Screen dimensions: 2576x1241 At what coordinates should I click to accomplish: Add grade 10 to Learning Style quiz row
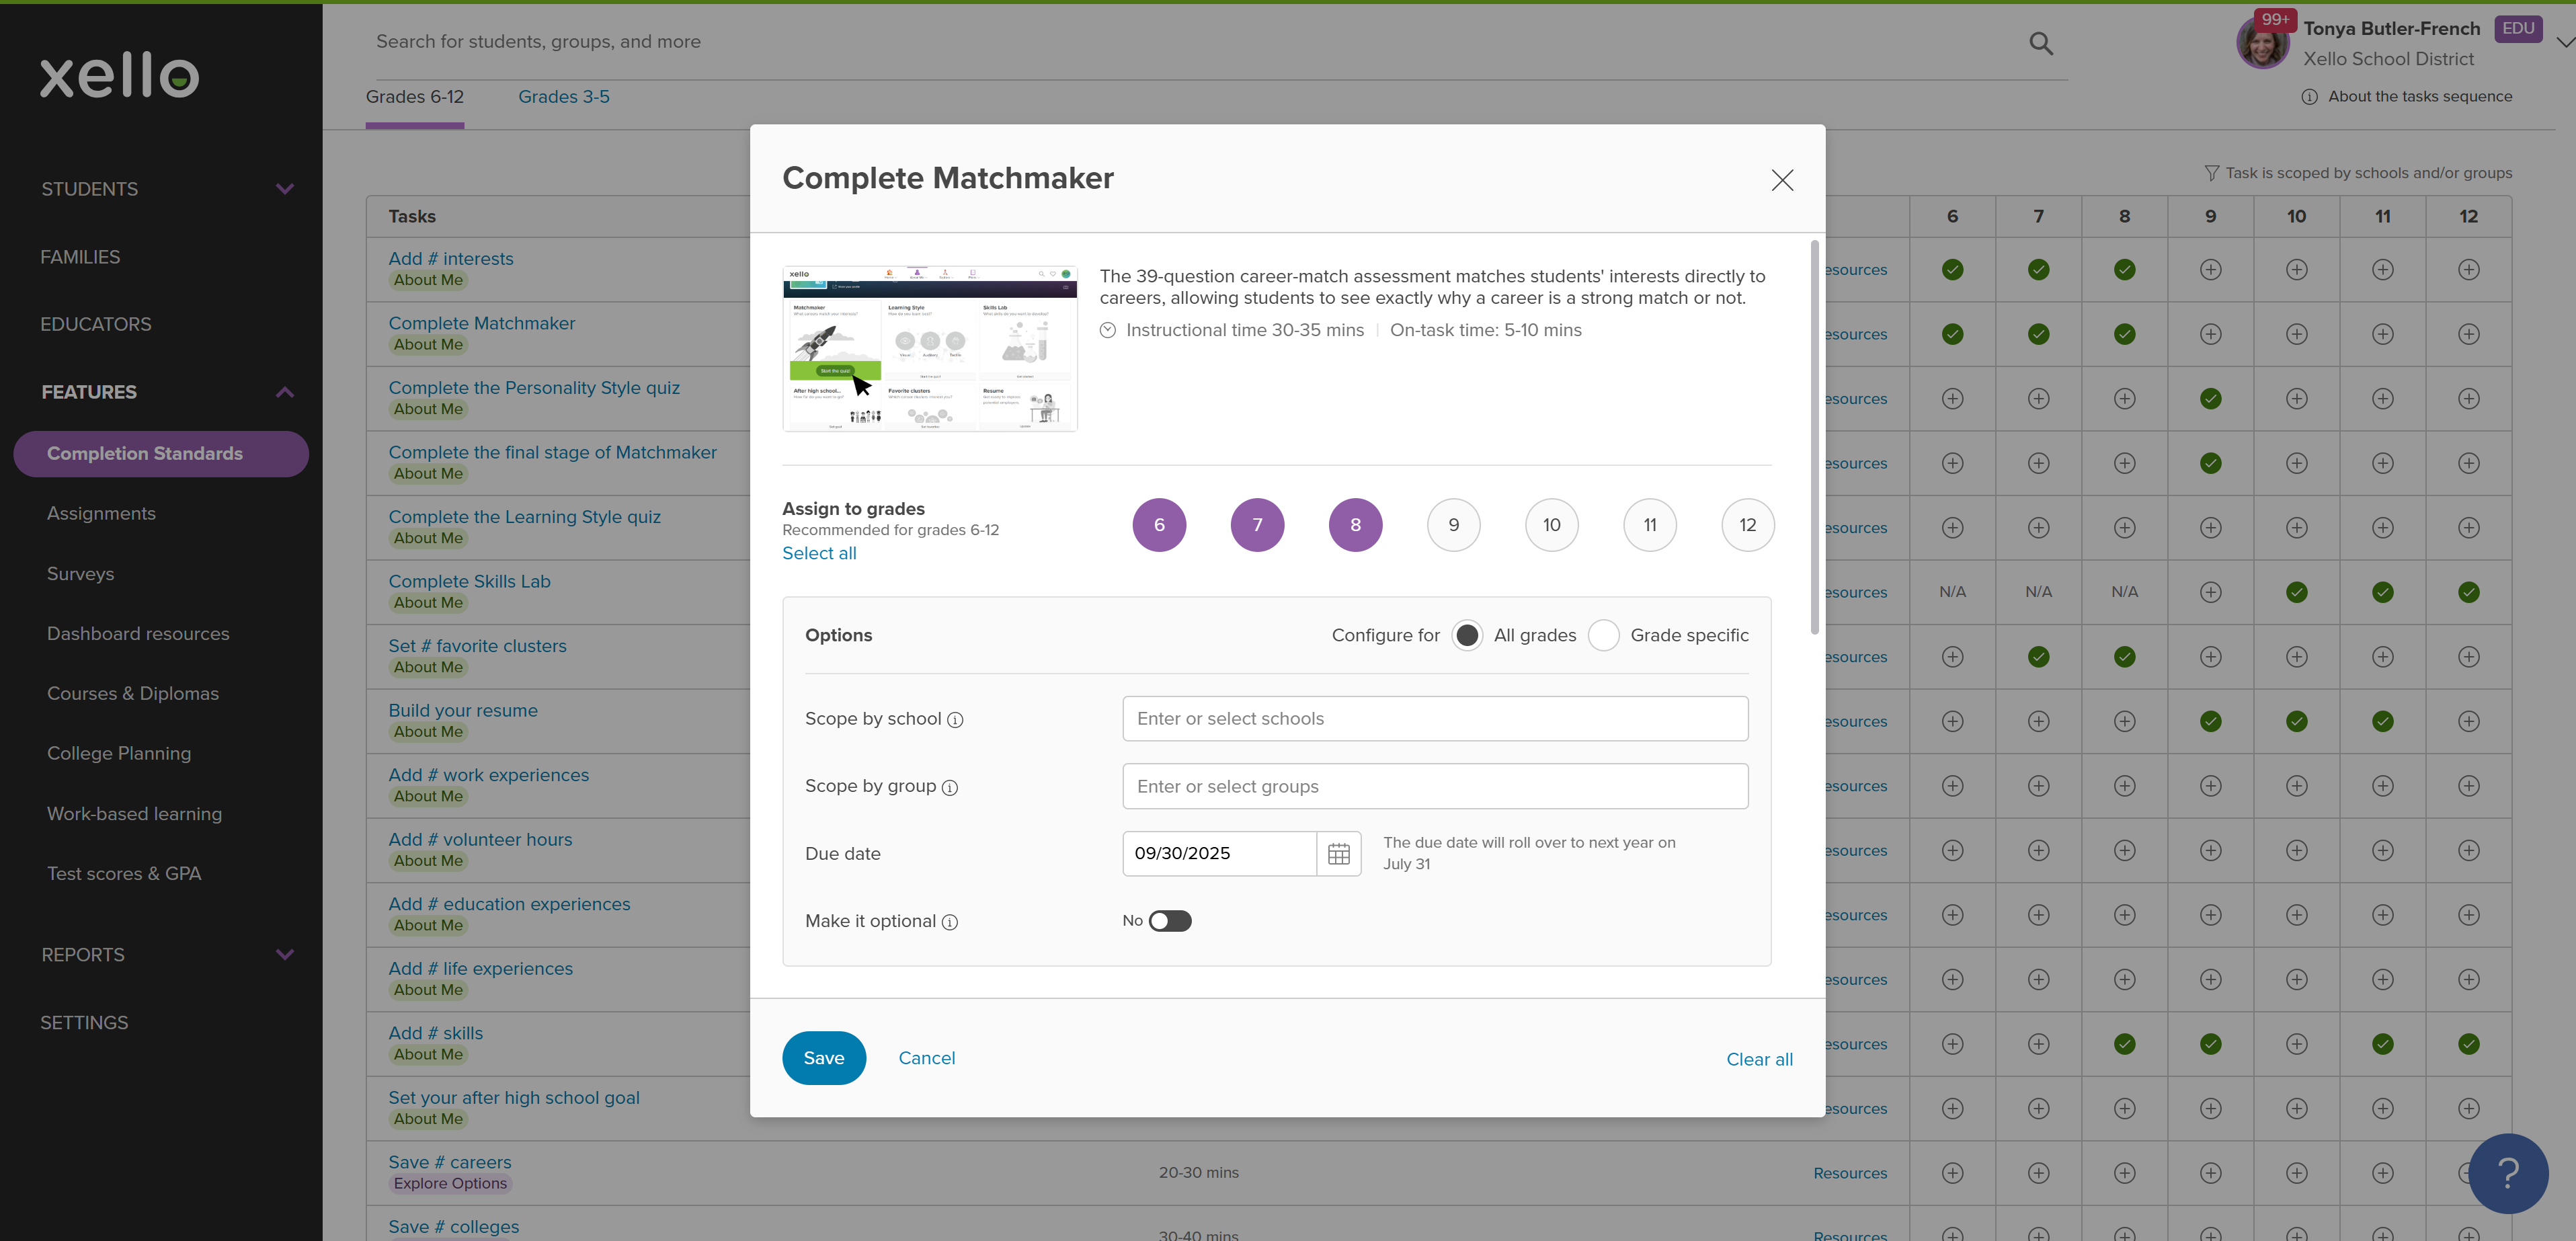[2296, 528]
